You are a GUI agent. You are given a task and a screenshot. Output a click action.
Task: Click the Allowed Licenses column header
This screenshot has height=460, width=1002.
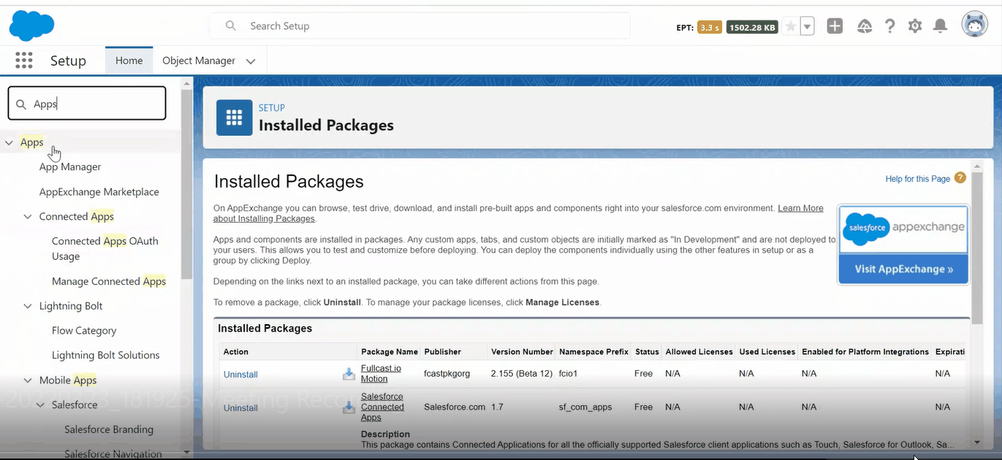coord(699,352)
